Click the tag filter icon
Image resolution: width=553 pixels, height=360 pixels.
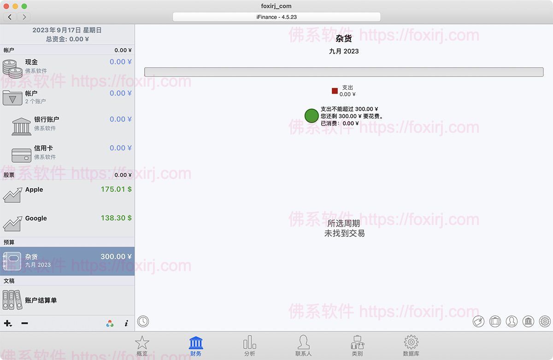coord(479,321)
